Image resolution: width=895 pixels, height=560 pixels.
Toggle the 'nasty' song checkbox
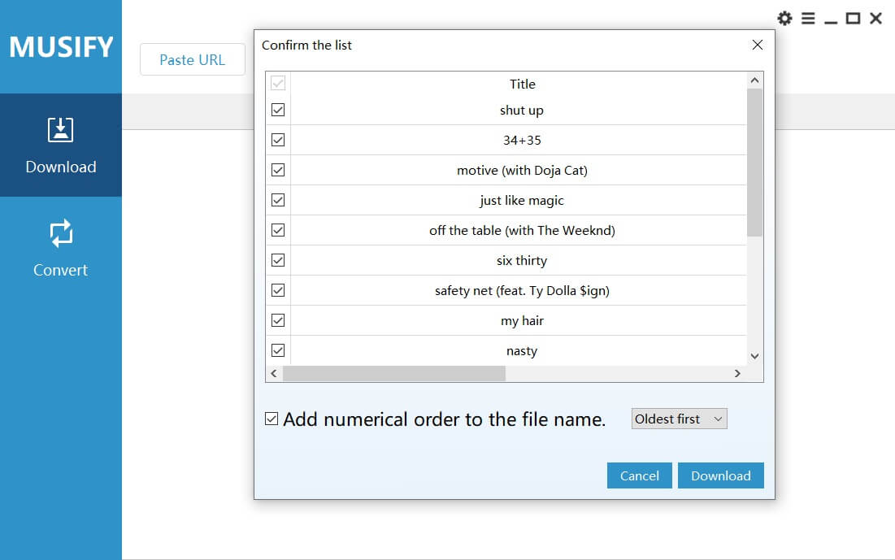[x=278, y=350]
